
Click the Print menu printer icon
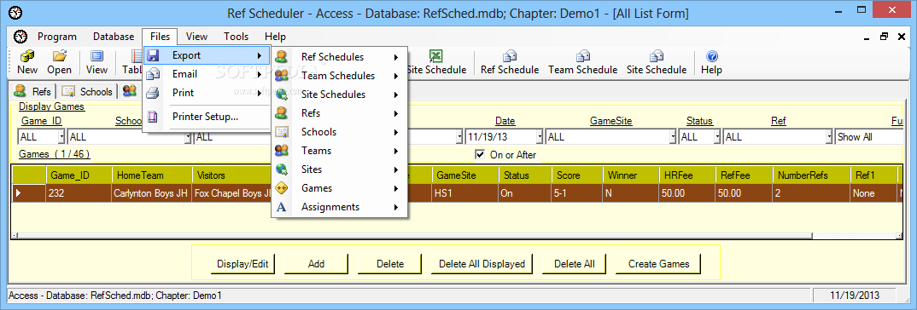(x=153, y=94)
